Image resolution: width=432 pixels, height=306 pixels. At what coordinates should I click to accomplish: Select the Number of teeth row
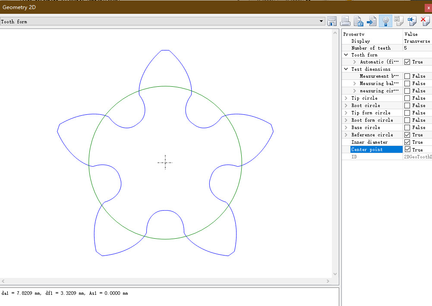[371, 48]
